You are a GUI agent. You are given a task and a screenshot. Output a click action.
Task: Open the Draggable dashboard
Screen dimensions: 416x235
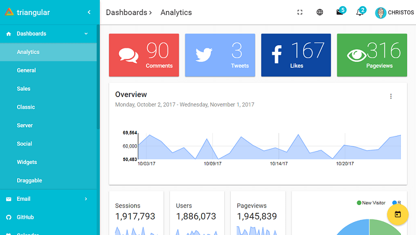tap(48, 181)
